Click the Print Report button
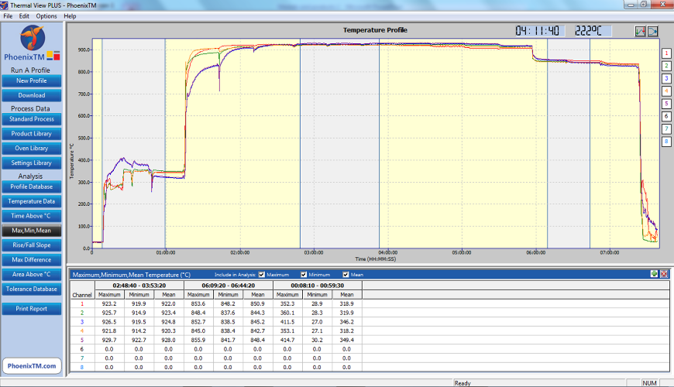674x387 pixels. (31, 308)
